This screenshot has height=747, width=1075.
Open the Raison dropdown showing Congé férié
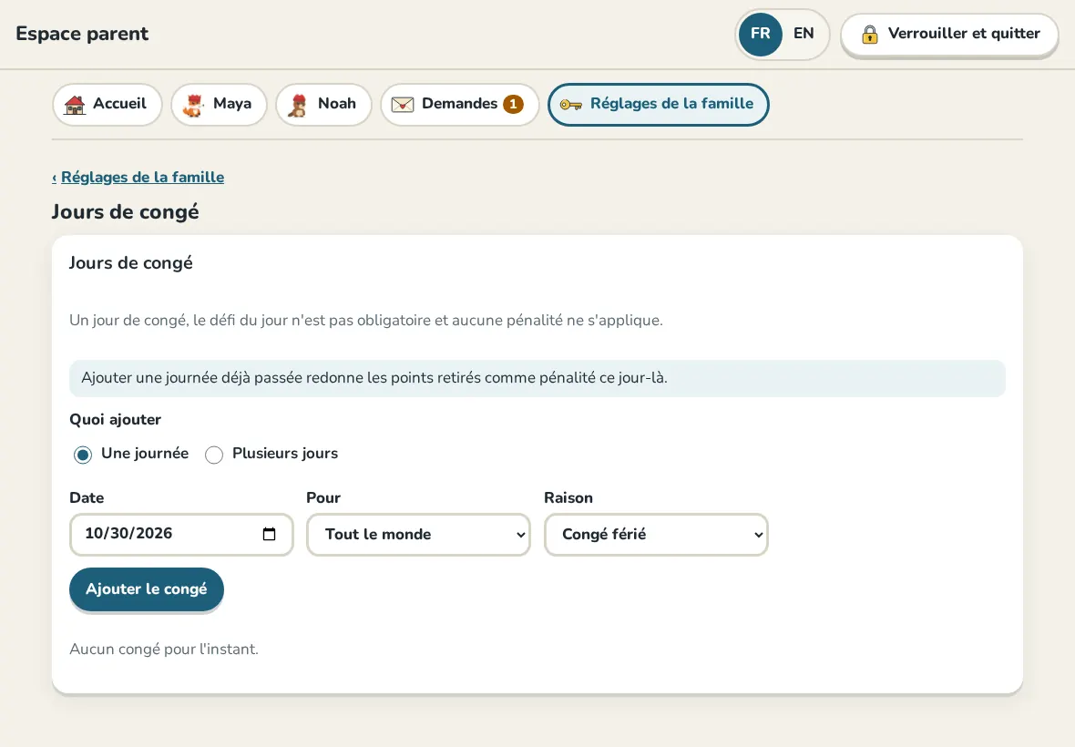(x=656, y=535)
